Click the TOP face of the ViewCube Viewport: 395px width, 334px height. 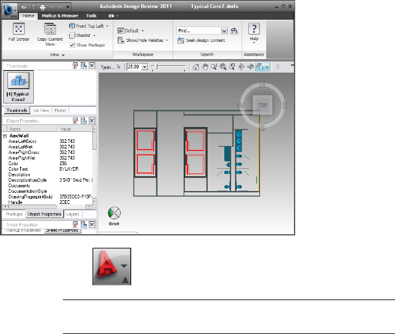(263, 105)
